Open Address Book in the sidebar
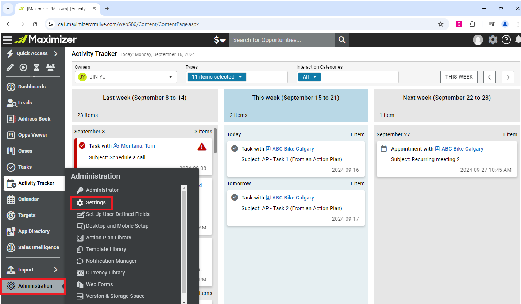This screenshot has height=304, width=521. (x=32, y=119)
